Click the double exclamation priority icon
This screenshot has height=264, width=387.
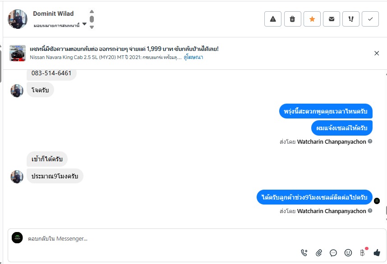click(x=351, y=19)
